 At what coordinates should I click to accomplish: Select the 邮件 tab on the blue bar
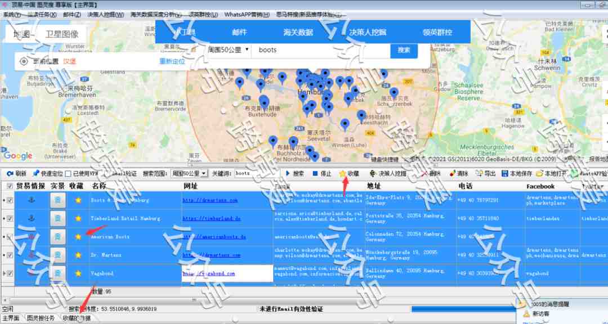tap(239, 32)
